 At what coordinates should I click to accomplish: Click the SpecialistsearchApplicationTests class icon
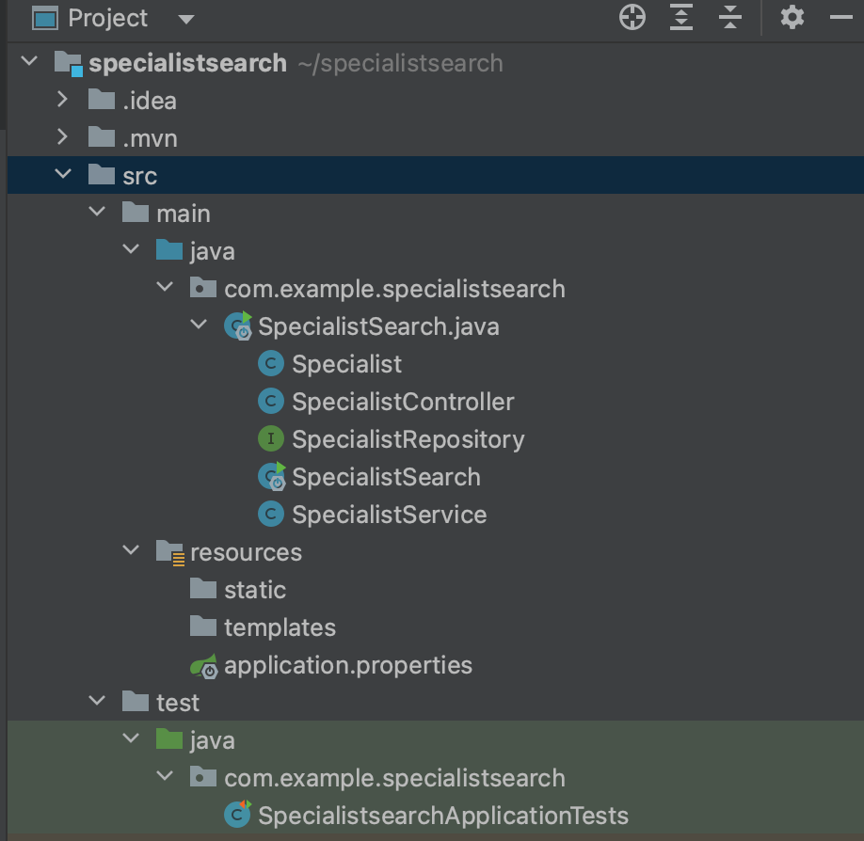tap(237, 815)
